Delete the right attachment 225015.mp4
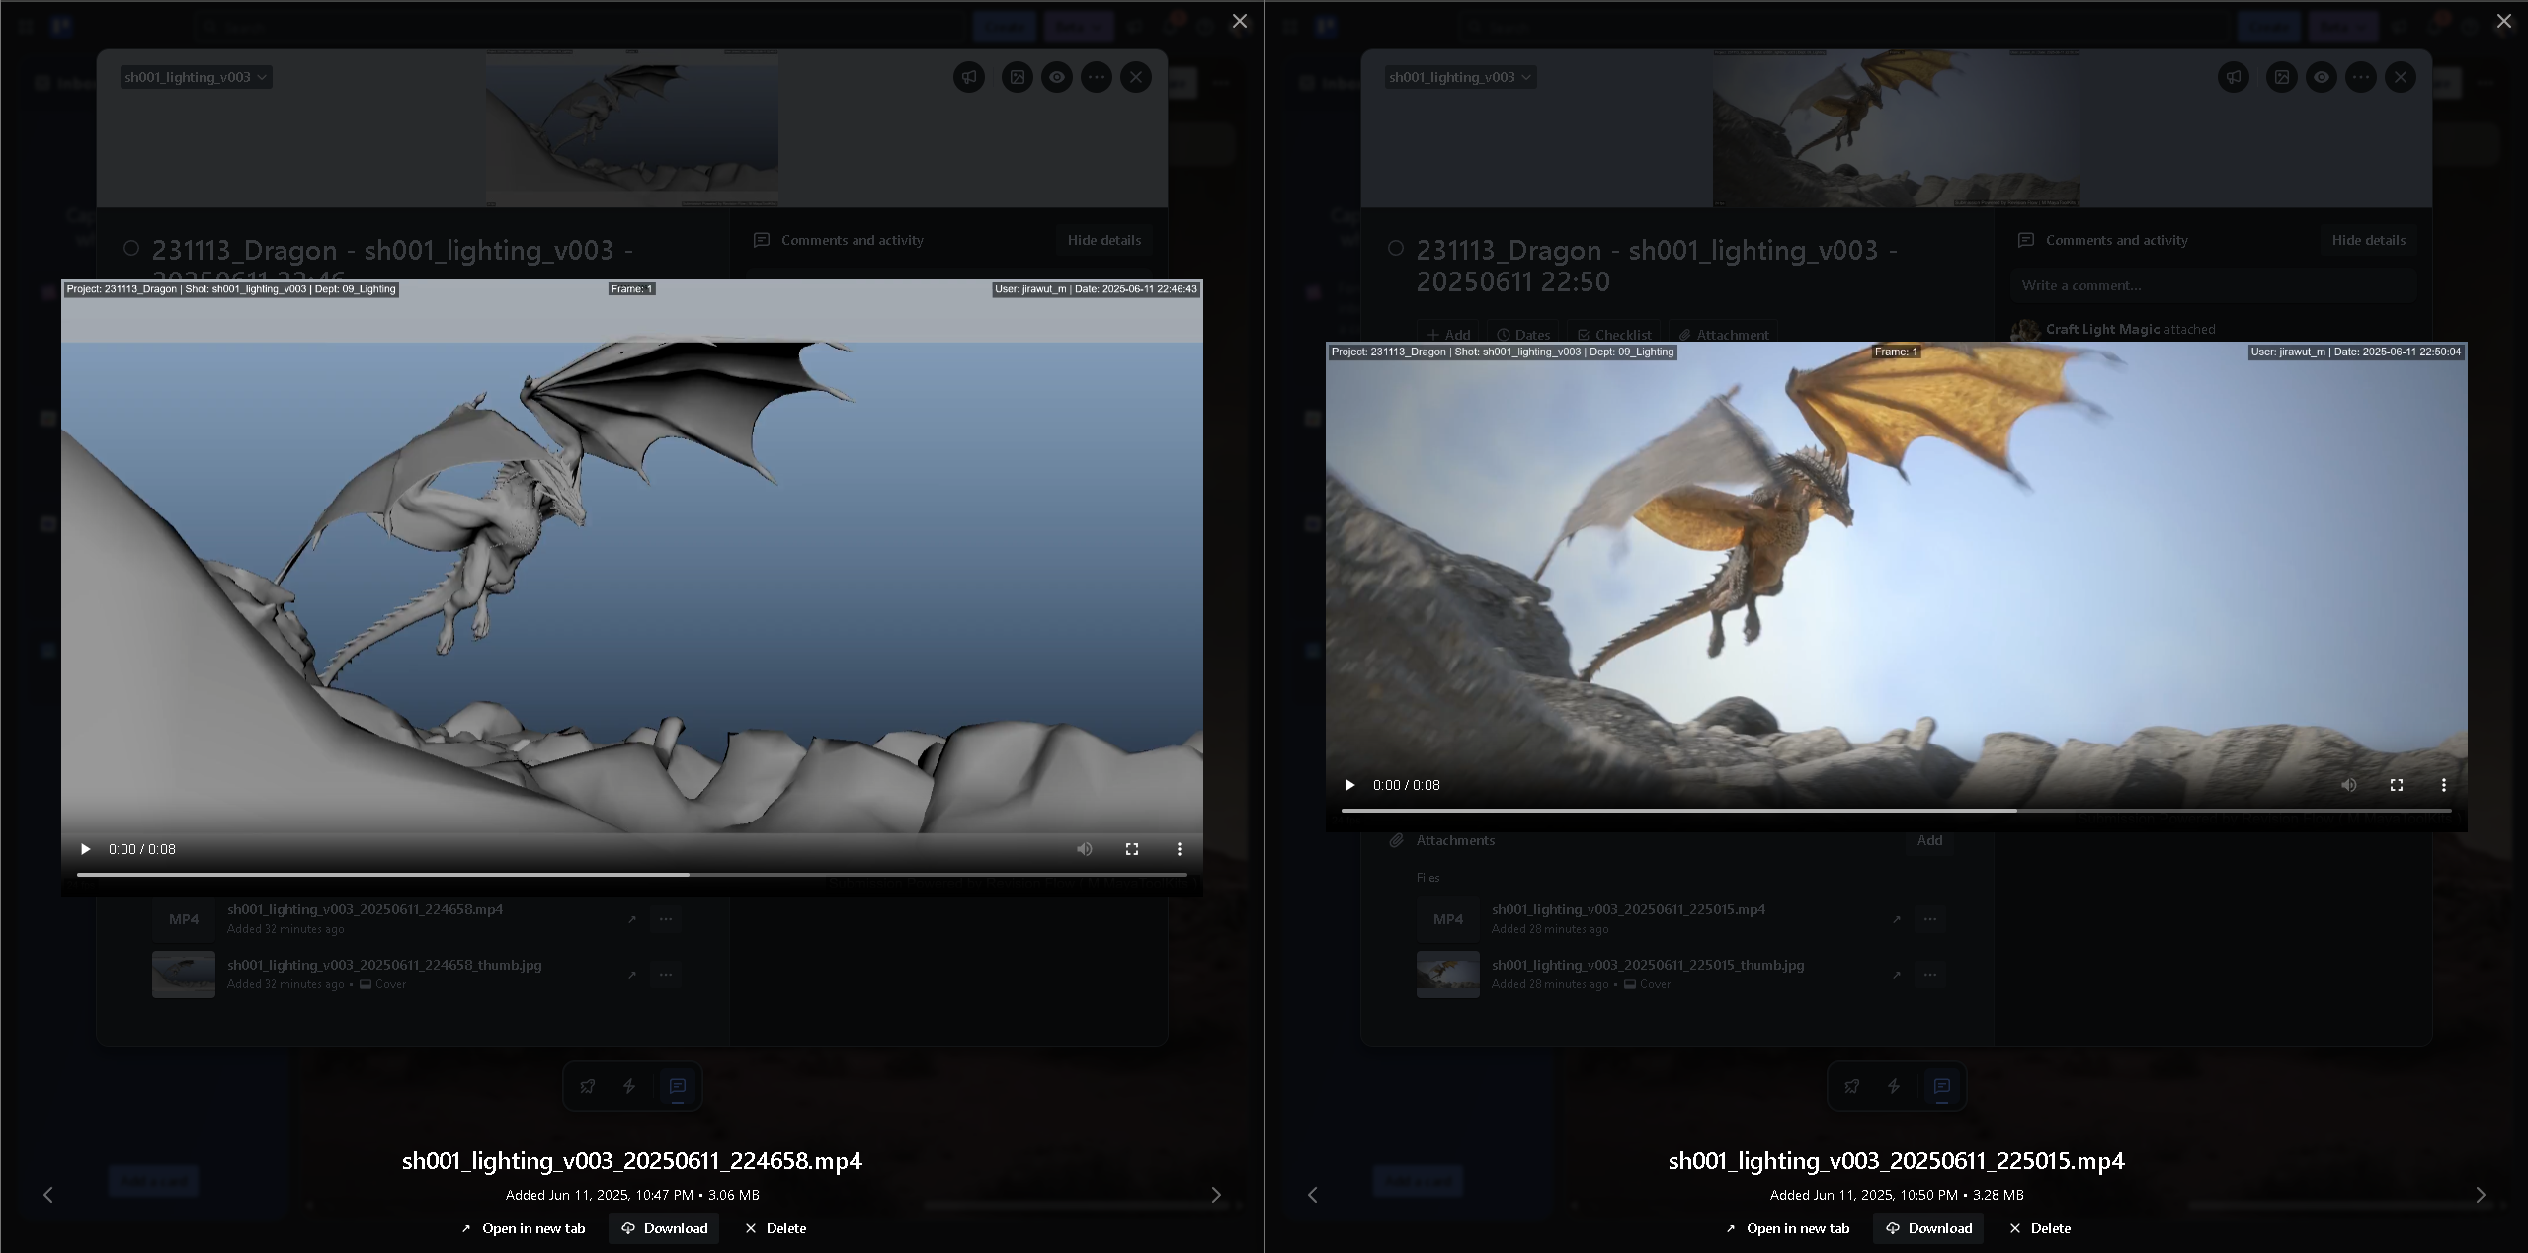Screen dimensions: 2528x1253 pos(2040,1228)
